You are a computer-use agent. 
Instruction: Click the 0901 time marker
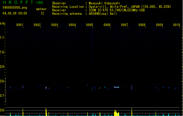coord(19,25)
